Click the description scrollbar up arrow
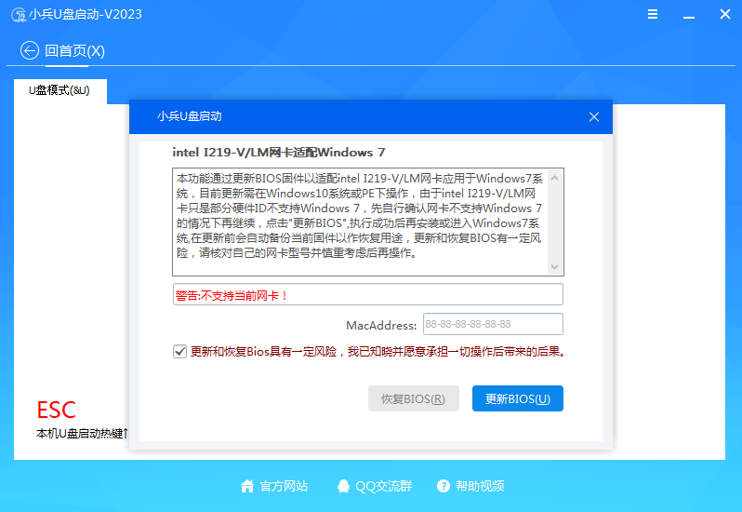 (554, 178)
